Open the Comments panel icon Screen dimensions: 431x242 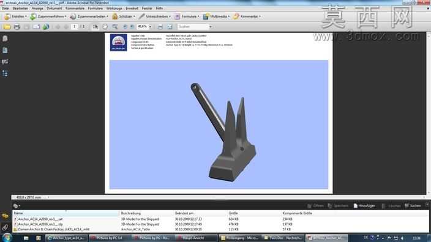tap(5, 216)
